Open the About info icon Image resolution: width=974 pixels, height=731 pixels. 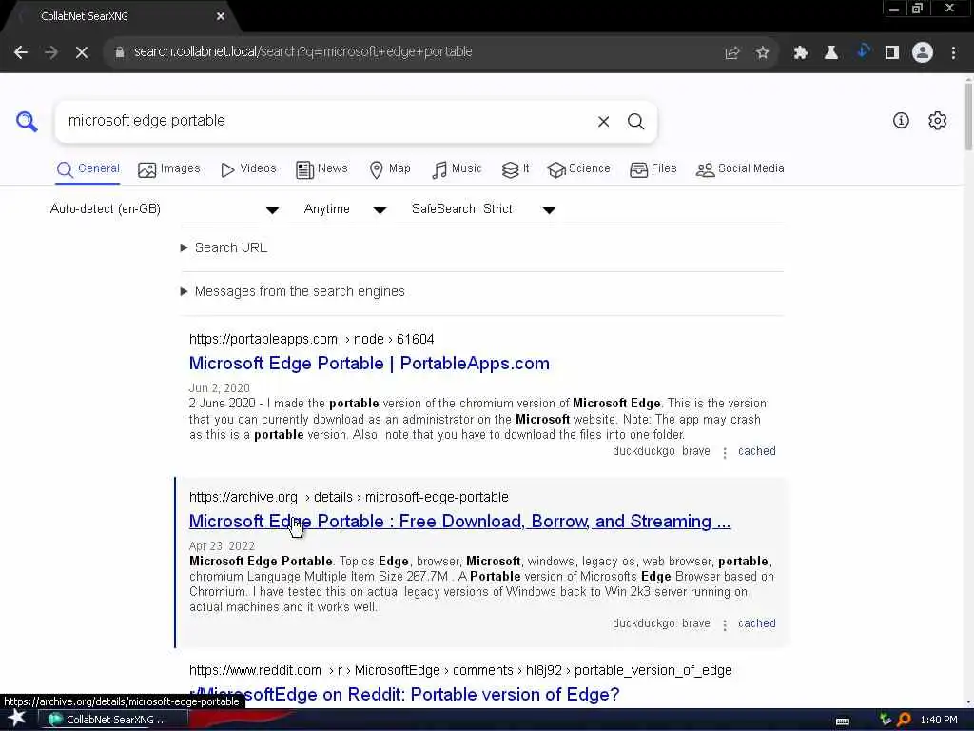pyautogui.click(x=901, y=121)
